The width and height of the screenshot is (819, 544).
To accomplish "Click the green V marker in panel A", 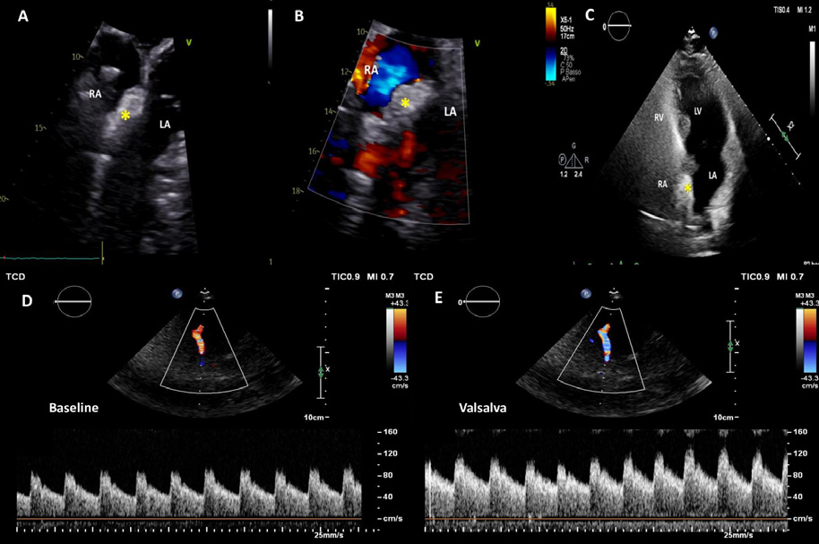I will point(189,41).
